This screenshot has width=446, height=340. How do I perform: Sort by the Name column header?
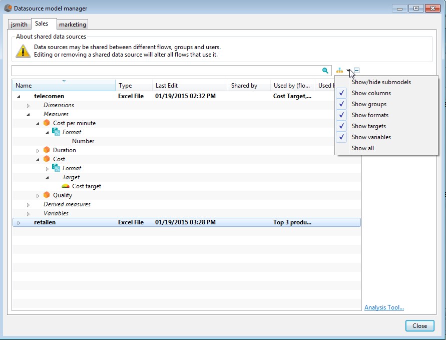click(64, 85)
